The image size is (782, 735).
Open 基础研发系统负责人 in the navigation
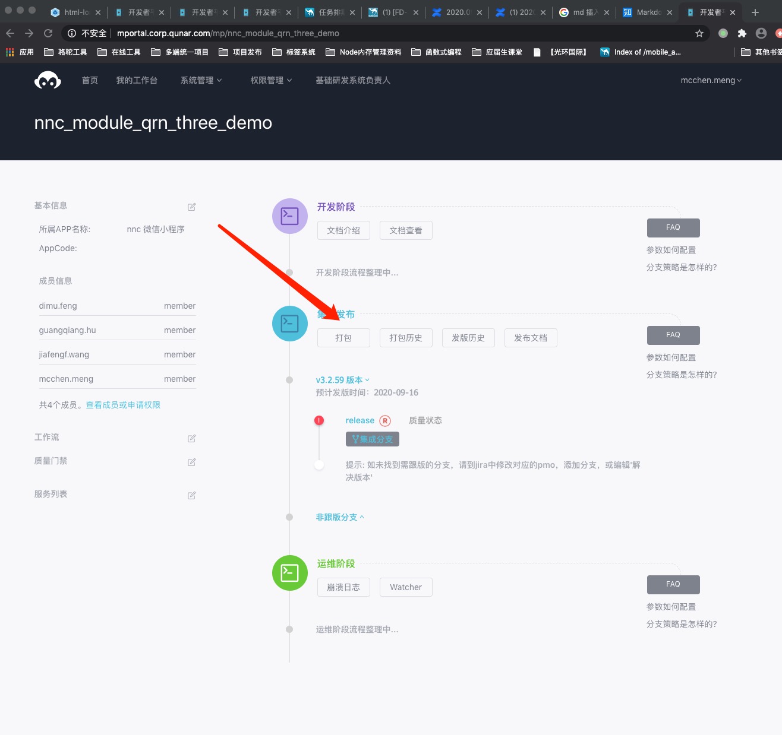click(353, 80)
